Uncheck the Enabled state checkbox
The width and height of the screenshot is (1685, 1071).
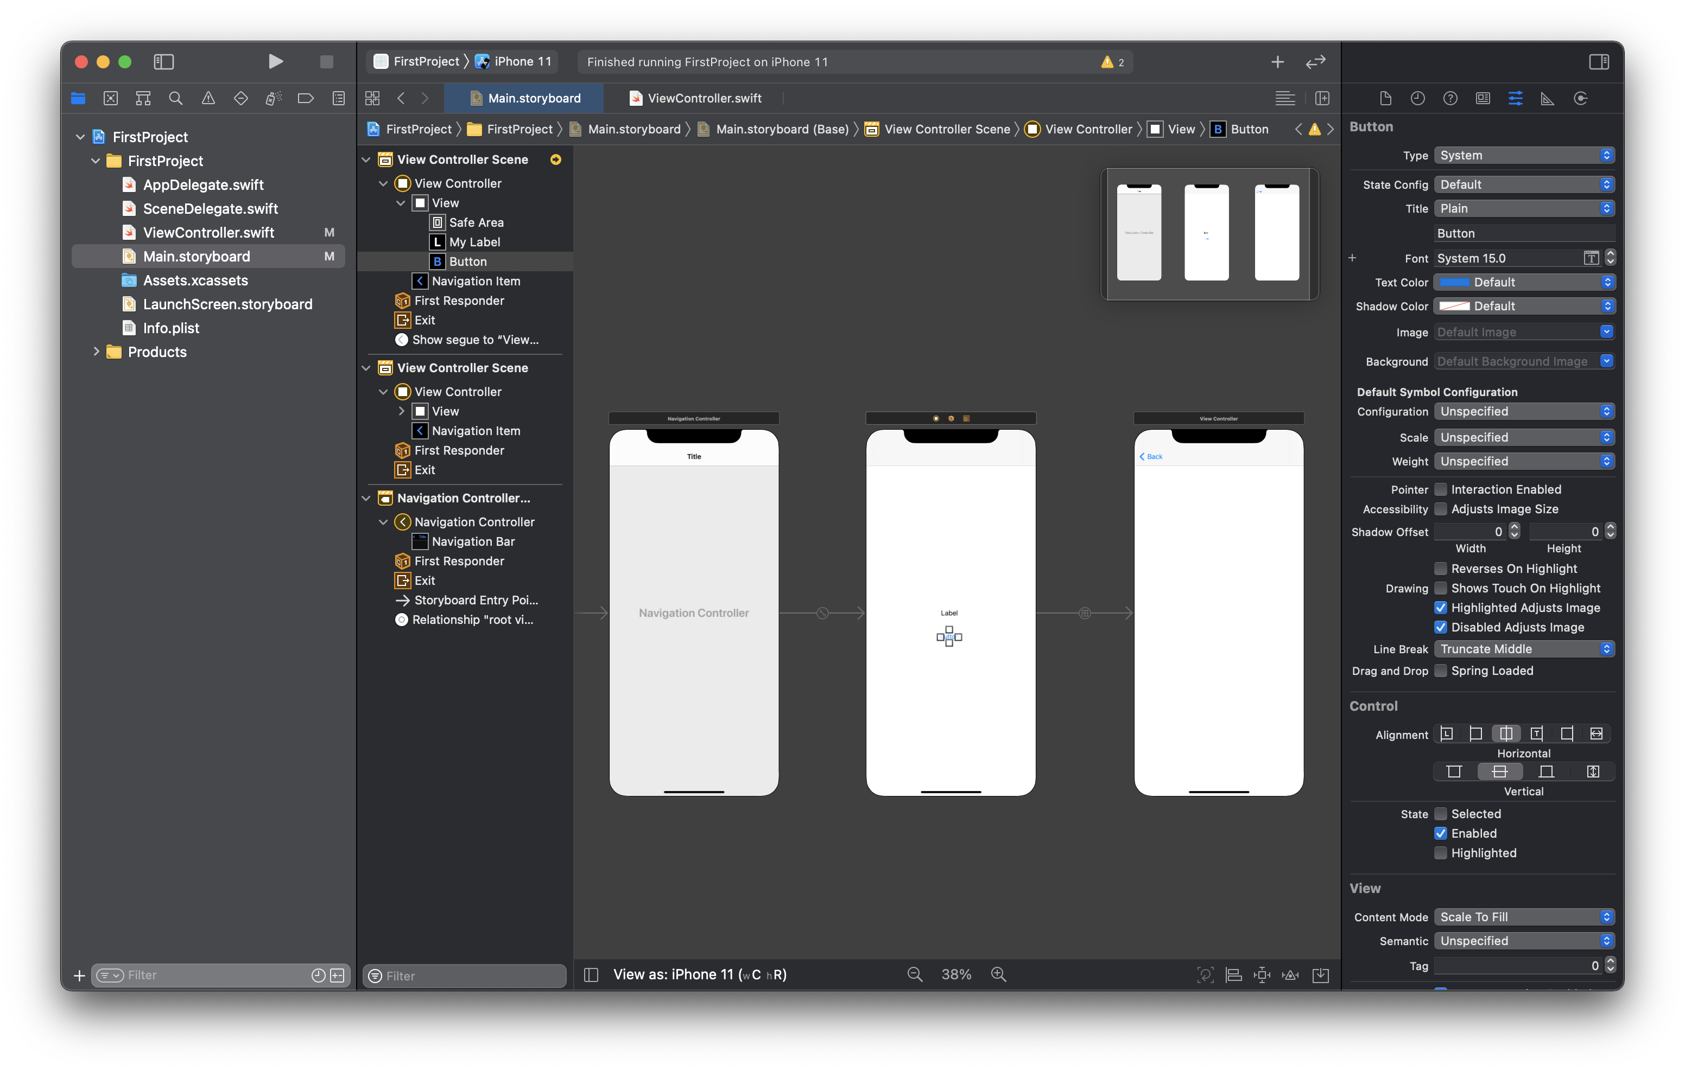pyautogui.click(x=1441, y=833)
